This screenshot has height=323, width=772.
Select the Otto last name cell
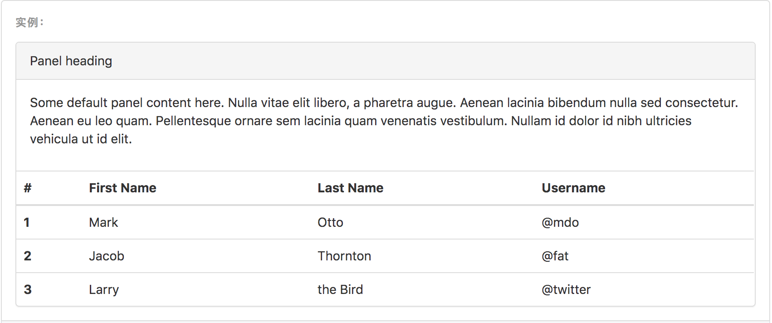tap(330, 222)
